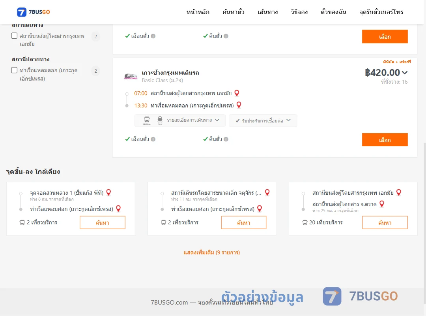This screenshot has width=426, height=316.
Task: Expand the ฿420.00 price chevron
Action: click(405, 73)
